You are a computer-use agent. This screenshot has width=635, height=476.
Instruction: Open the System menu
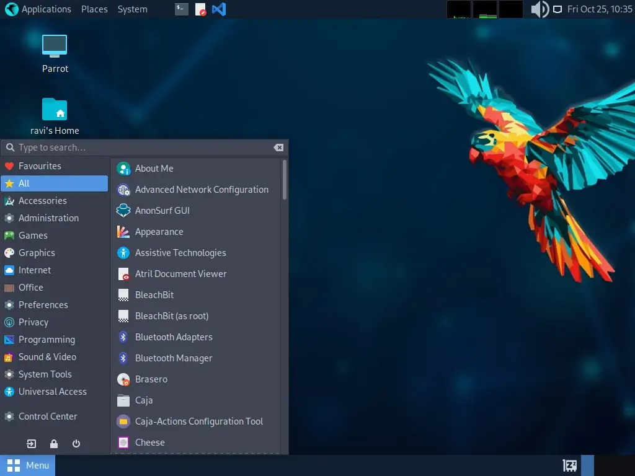[132, 9]
